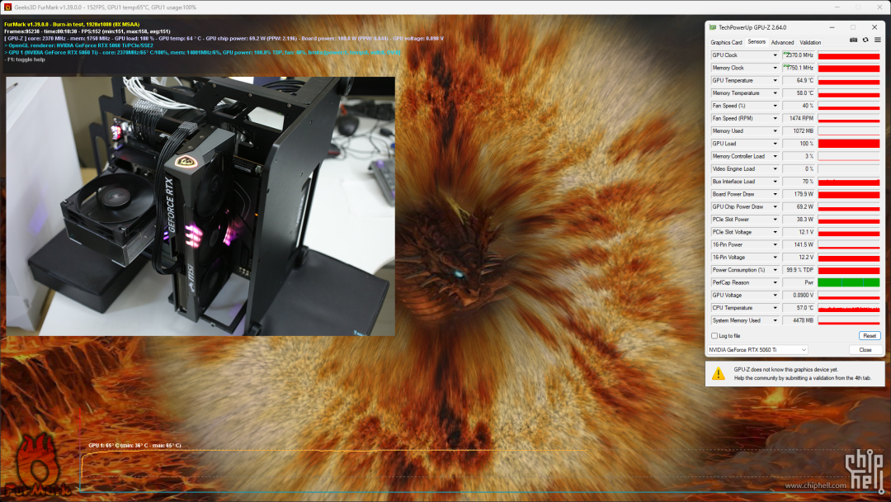891x502 pixels.
Task: Expand the GPU Chip Power Draw dropdown
Action: pos(775,207)
